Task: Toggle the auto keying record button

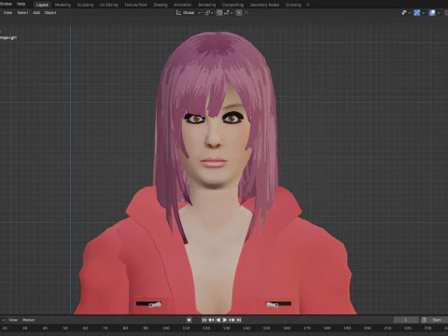Action: click(x=189, y=320)
